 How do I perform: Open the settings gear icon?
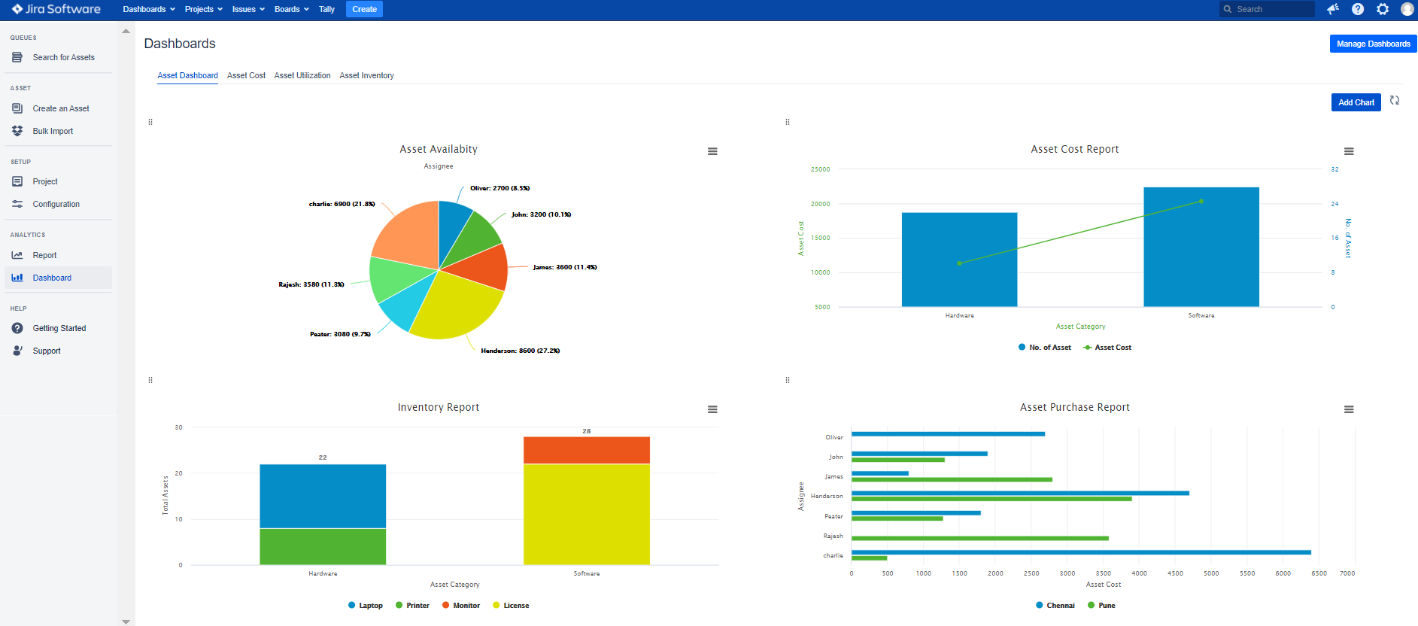tap(1383, 9)
